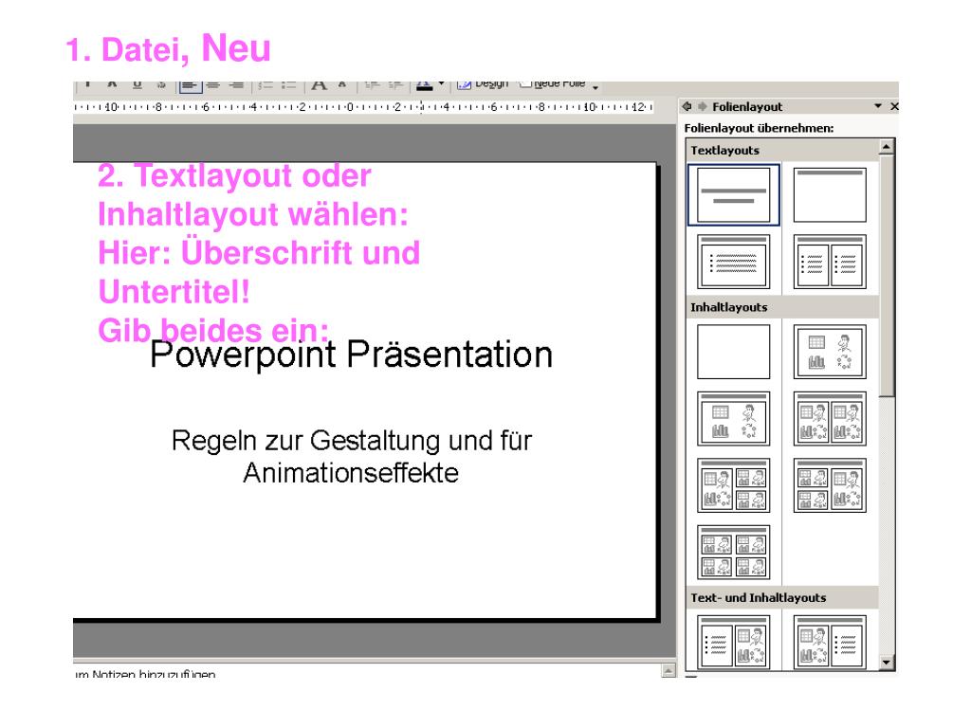This screenshot has width=971, height=728.
Task: Select title, one content left, two right layout
Action: click(733, 485)
